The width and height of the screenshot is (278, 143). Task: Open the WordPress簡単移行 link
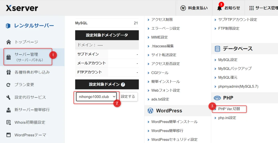pos(167,131)
